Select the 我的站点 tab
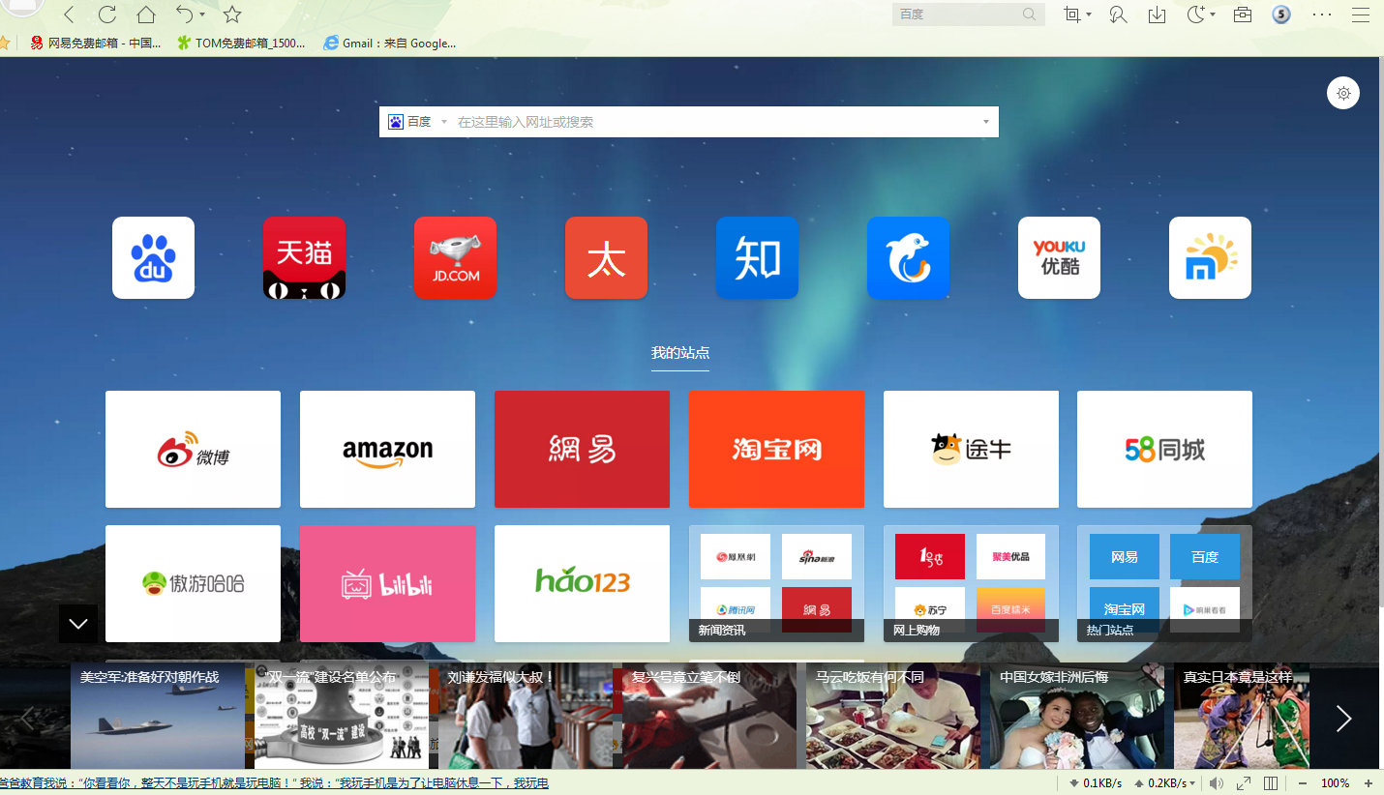Image resolution: width=1384 pixels, height=795 pixels. click(680, 353)
